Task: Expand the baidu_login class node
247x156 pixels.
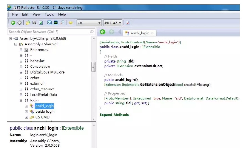Action: (26, 112)
